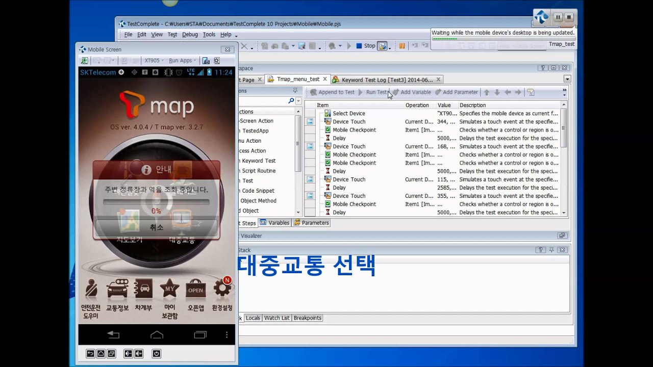Open the Test menu
Image resolution: width=653 pixels, height=367 pixels.
point(172,35)
